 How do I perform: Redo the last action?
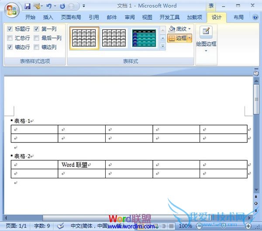[x=62, y=7]
